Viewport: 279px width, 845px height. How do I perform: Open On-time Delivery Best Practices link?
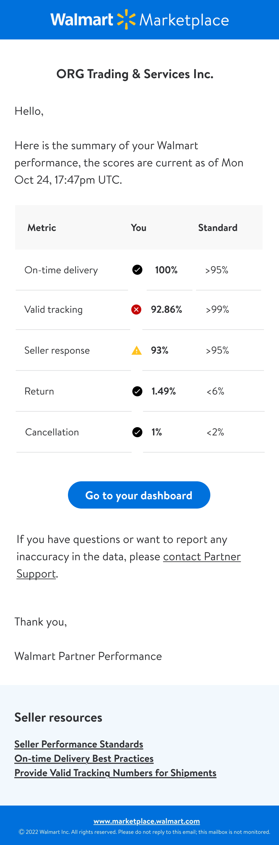(x=84, y=759)
